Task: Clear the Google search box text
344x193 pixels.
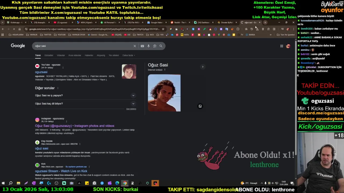Action: 135,46
